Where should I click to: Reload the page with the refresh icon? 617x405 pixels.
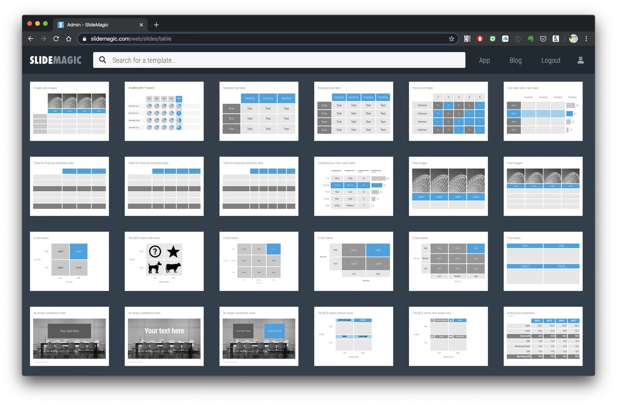56,39
